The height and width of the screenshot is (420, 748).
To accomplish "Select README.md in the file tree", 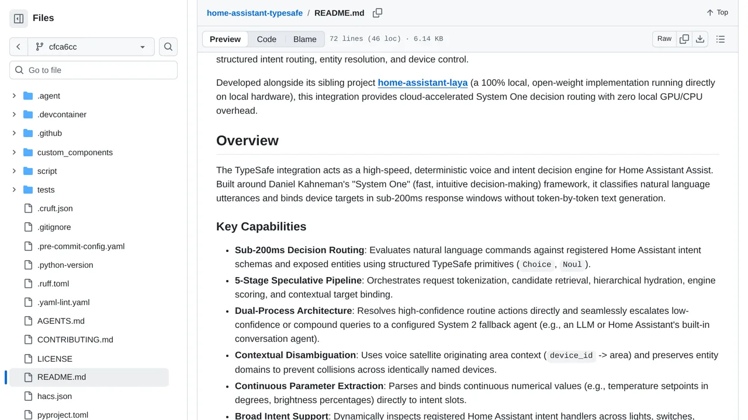I will click(x=89, y=377).
